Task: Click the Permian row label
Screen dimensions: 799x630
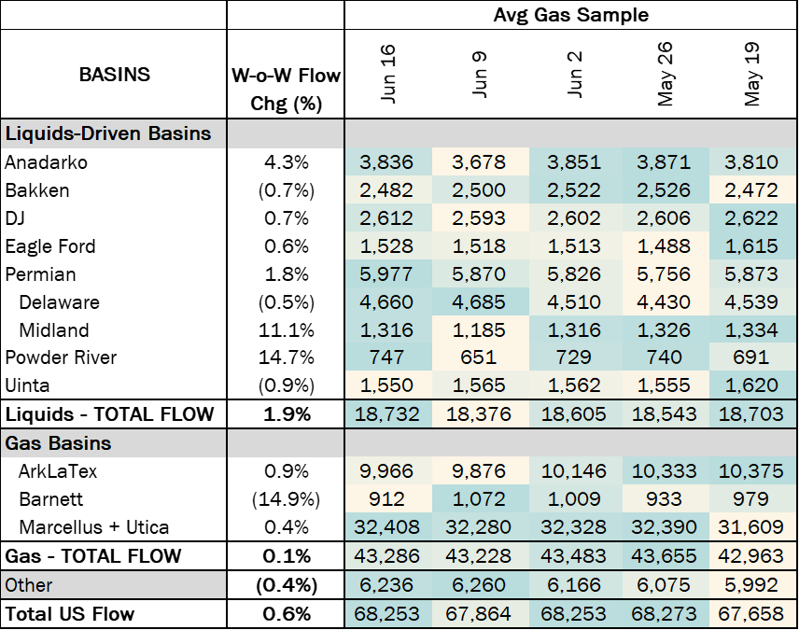Action: [x=41, y=274]
